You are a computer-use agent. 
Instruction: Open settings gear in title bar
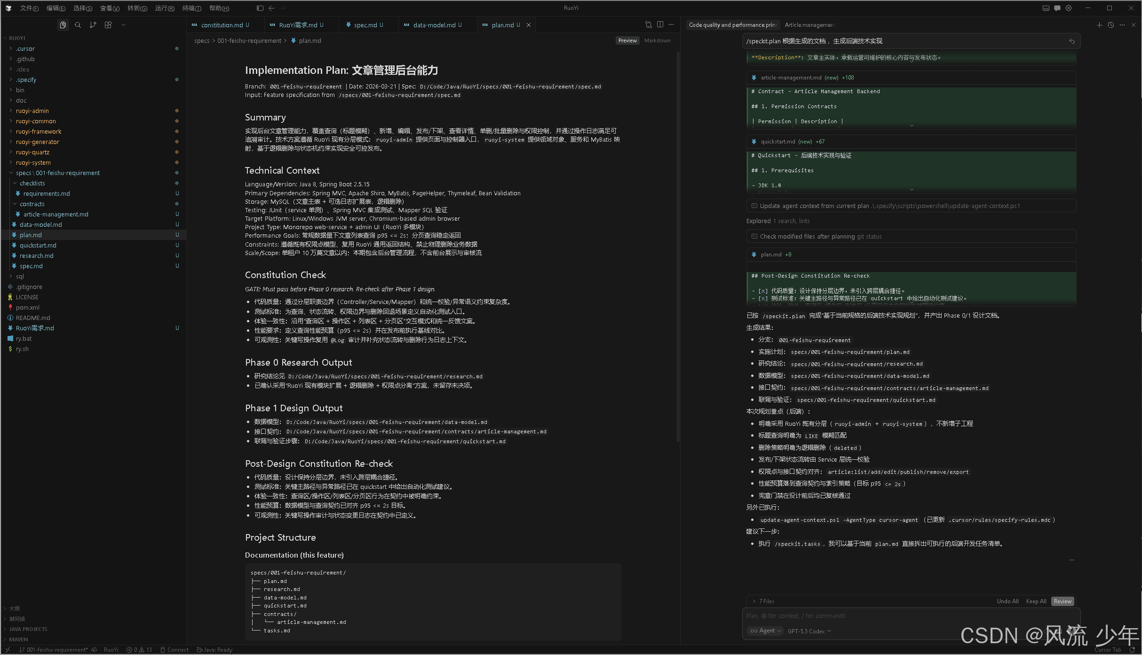(1069, 8)
